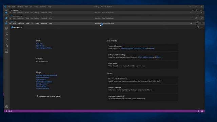Open the View menu in front window
Screen dimensions: 217x122
[x=27, y=23]
